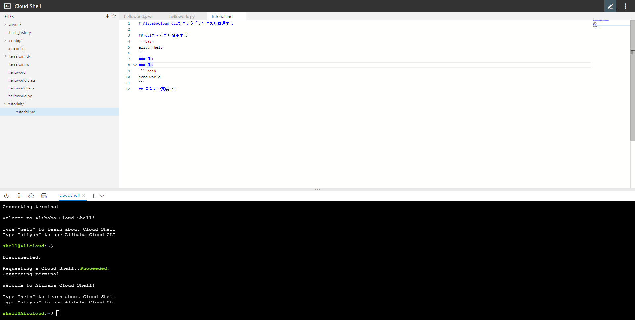Expand the .aliyun/ folder
The image size is (635, 320).
tap(5, 24)
